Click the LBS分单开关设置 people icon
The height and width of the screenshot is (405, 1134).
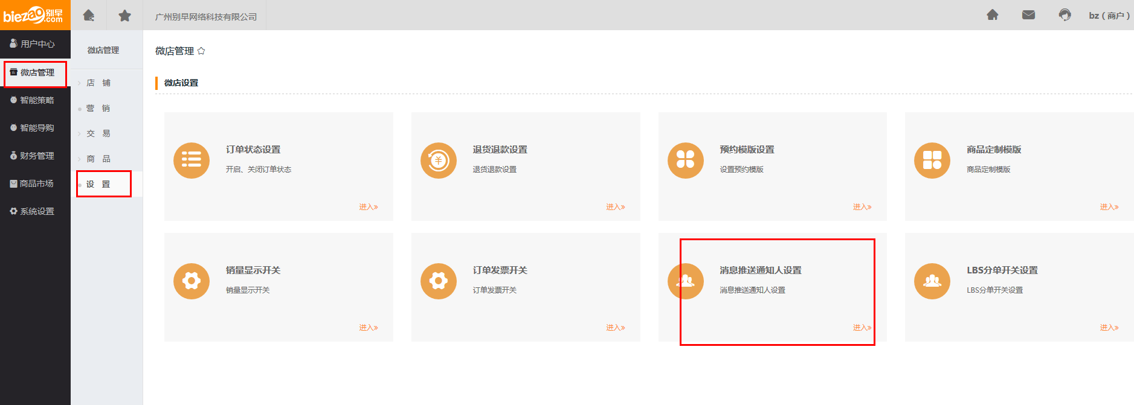pyautogui.click(x=932, y=281)
